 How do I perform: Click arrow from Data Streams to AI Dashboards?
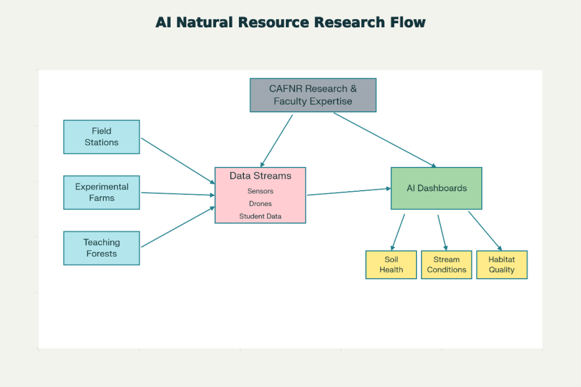pyautogui.click(x=349, y=192)
